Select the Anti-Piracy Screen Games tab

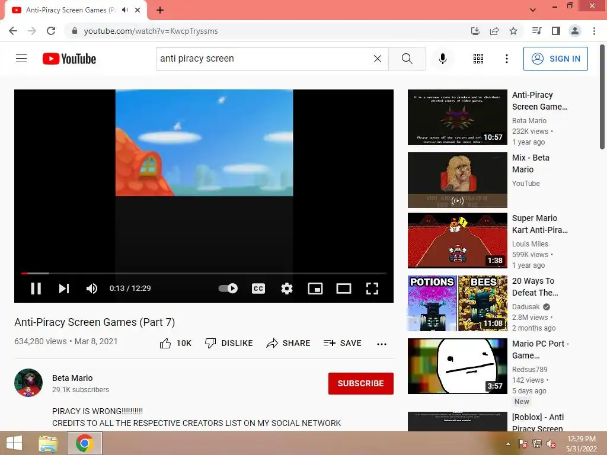[71, 10]
